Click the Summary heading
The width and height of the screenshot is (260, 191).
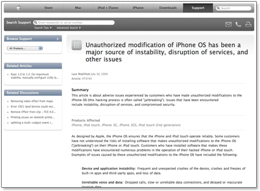pos(80,90)
